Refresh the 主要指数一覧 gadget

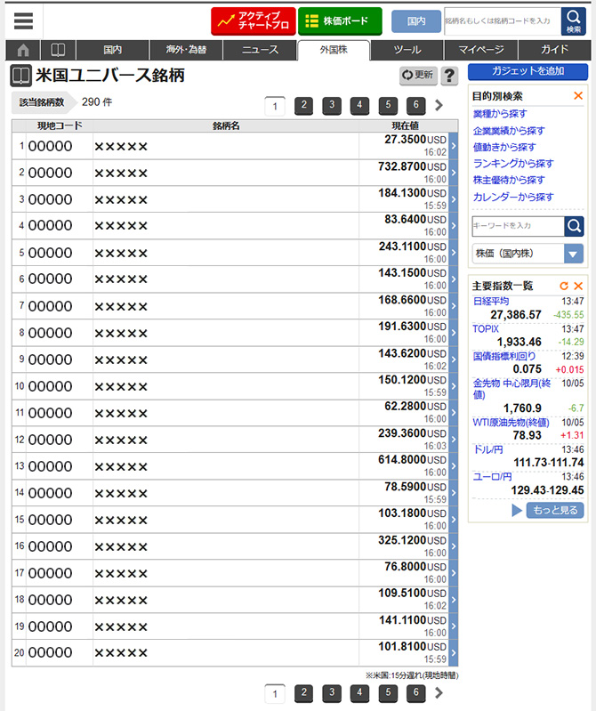pos(563,286)
